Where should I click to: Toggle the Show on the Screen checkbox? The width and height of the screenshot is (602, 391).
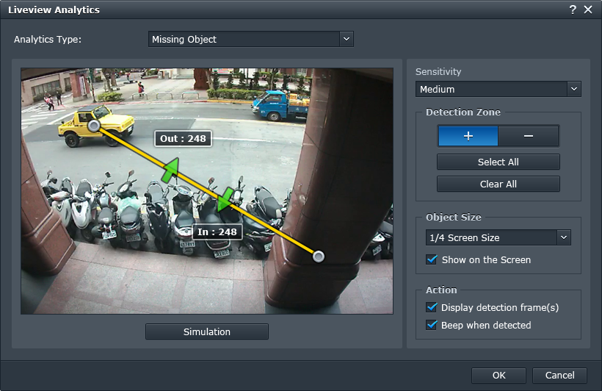click(432, 259)
